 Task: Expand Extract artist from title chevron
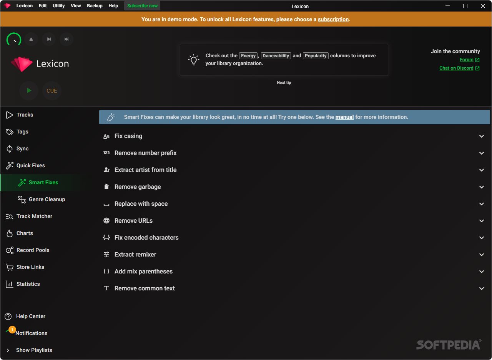482,170
